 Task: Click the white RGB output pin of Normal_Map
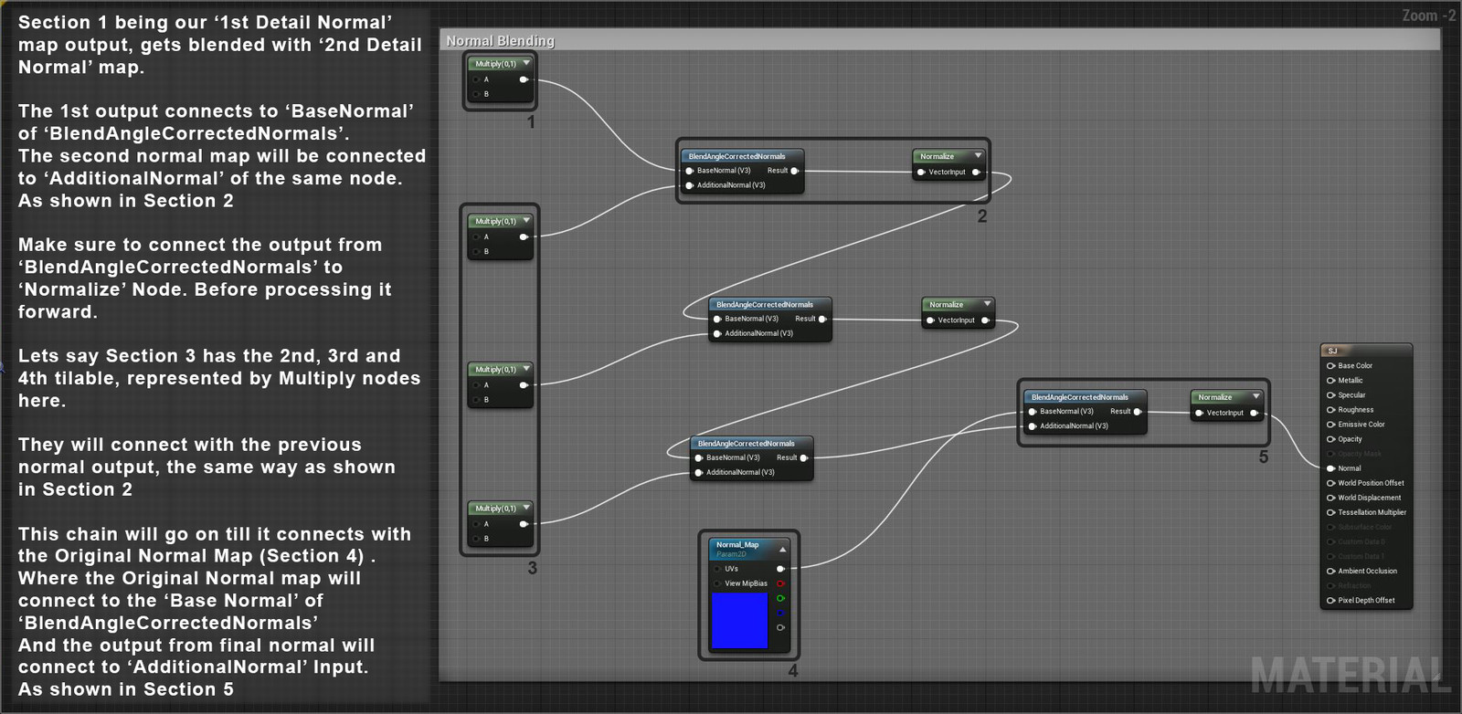780,569
